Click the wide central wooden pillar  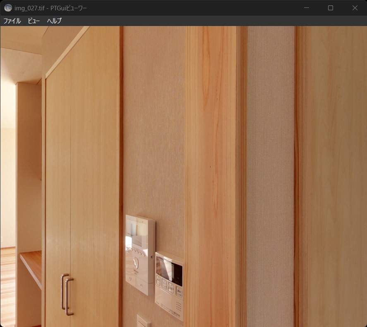(211, 165)
